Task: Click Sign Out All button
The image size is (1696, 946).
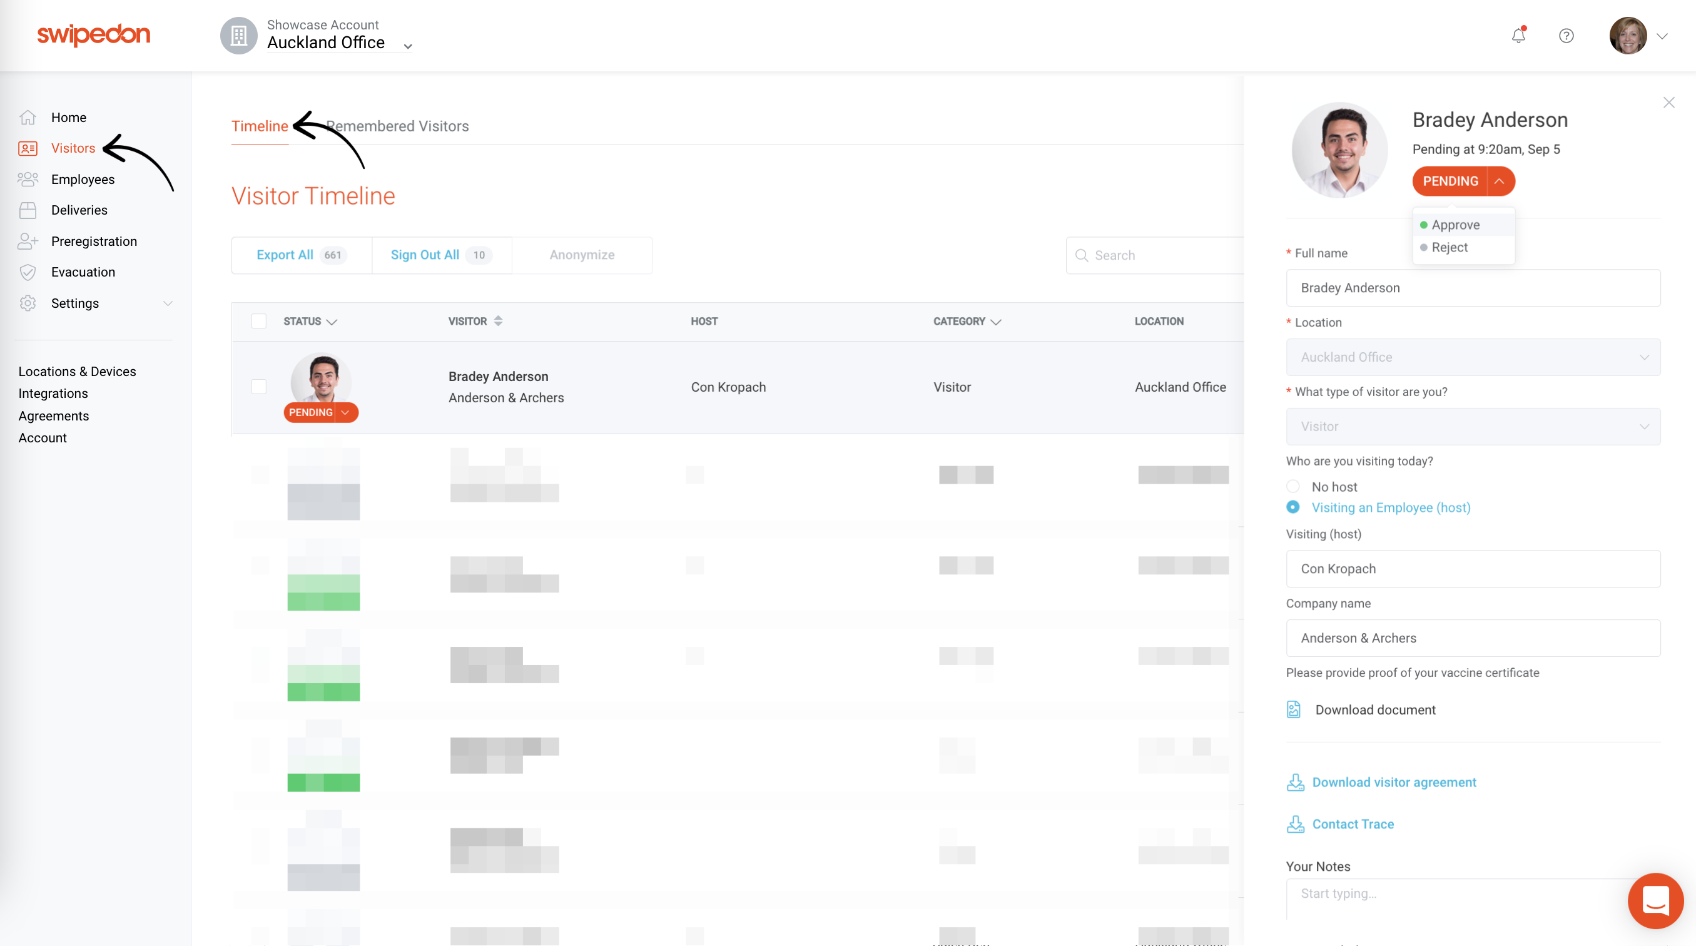Action: (442, 255)
